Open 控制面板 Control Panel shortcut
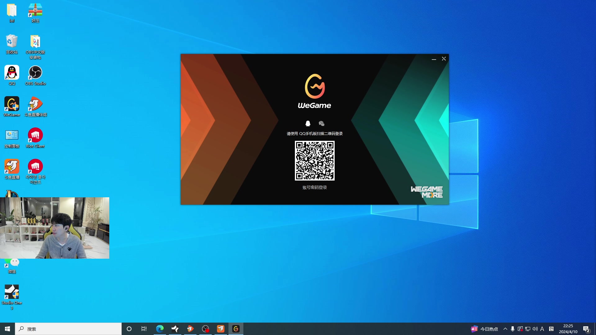 (x=12, y=138)
